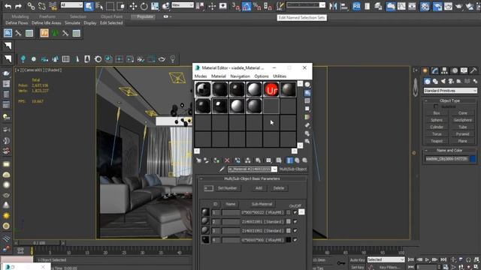Image resolution: width=481 pixels, height=270 pixels.
Task: Click the Mirror tool icon
Action: pyautogui.click(x=333, y=6)
